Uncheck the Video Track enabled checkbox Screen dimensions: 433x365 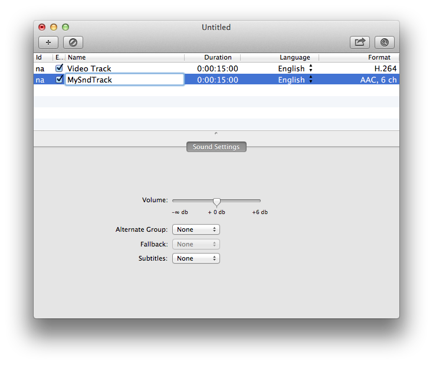59,68
